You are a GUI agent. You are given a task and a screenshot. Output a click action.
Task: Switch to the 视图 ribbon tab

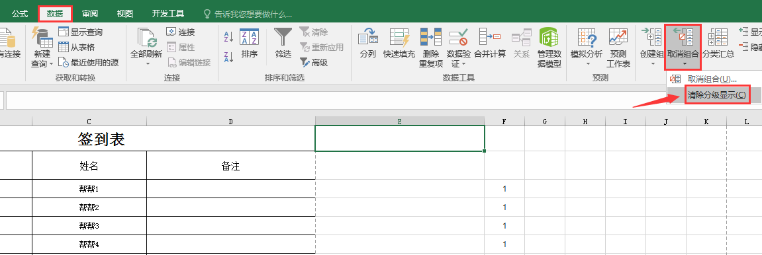125,14
